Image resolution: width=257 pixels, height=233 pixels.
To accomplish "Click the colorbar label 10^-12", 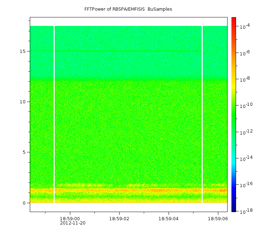I will coord(246,132).
